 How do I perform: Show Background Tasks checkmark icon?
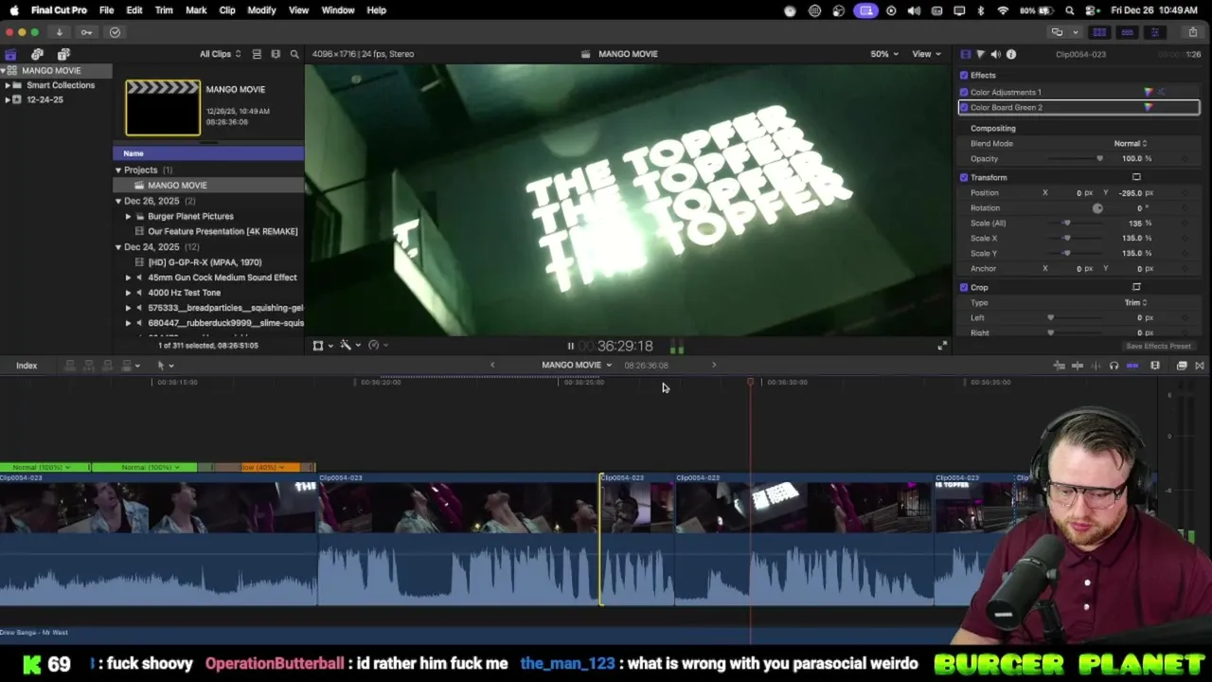[x=115, y=32]
